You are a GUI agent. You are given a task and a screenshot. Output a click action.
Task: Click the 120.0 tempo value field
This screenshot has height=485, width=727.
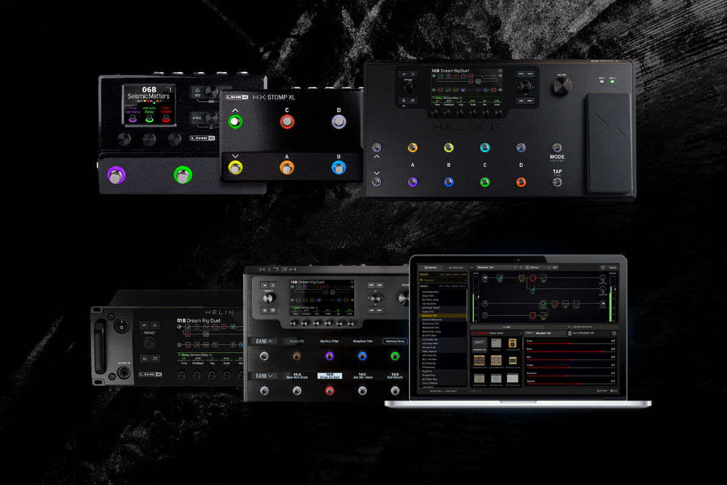612,267
